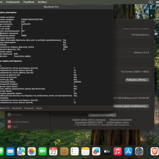Screen dimensions: 159x159
Task: Launch Maps from the Dock
Action: coord(21,151)
